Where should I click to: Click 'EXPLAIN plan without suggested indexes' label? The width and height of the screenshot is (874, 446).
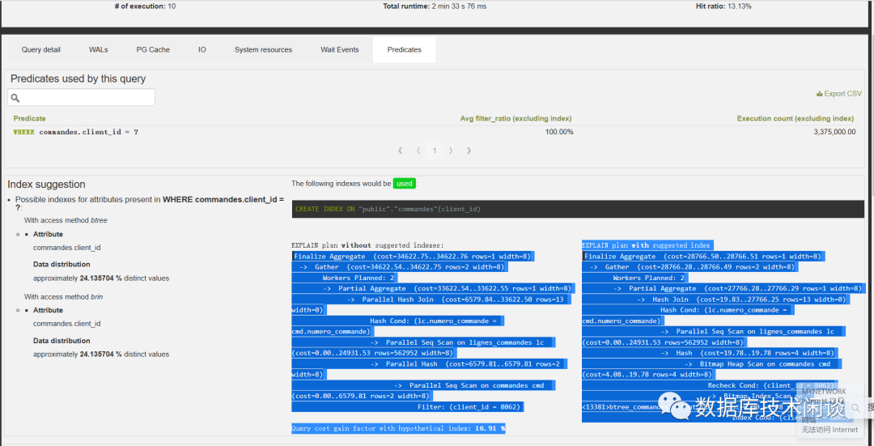click(x=367, y=245)
